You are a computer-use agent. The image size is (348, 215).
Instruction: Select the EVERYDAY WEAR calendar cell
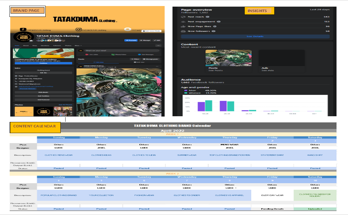click(272, 195)
